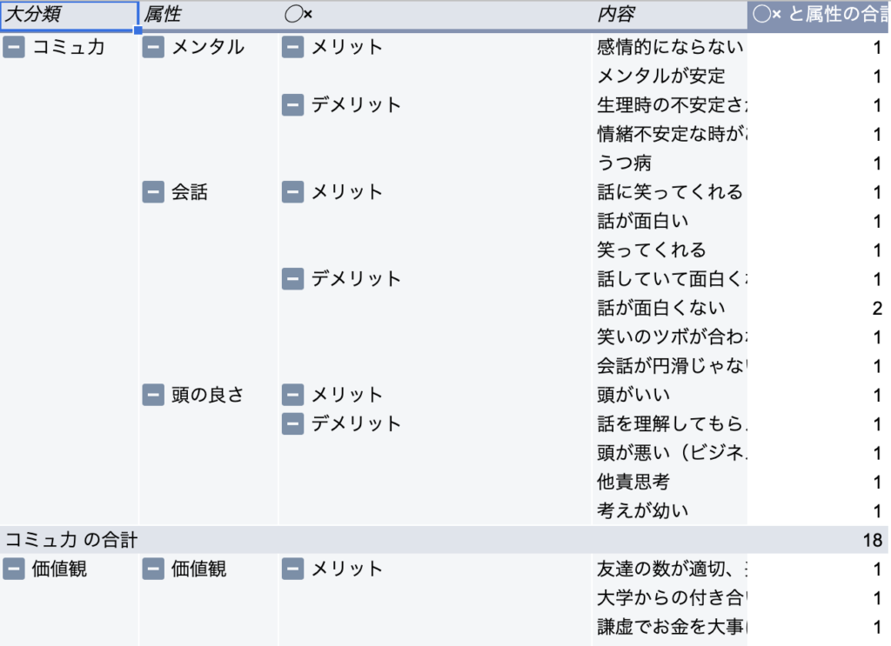
Task: Select the total value 18 cell
Action: pos(874,540)
